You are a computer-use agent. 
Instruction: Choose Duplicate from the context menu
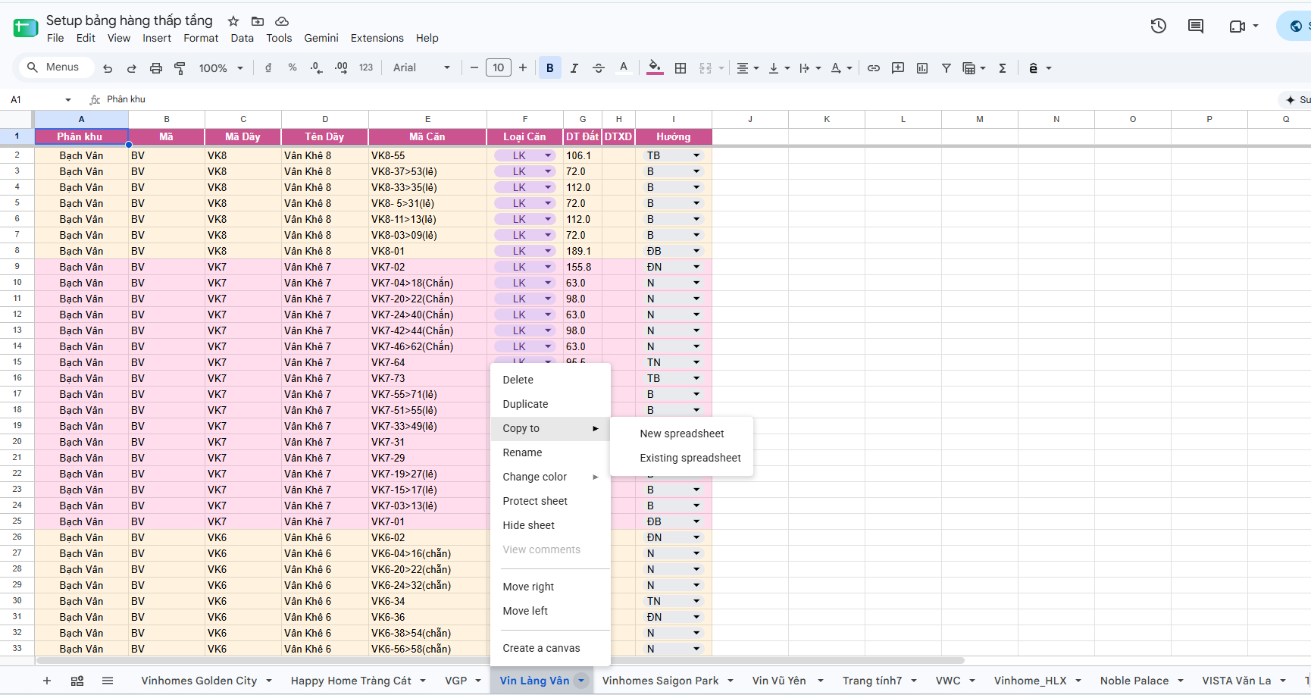point(550,404)
